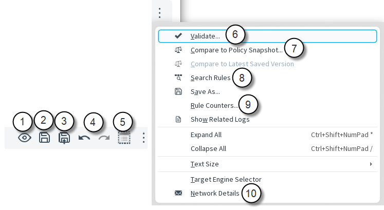The height and width of the screenshot is (210, 384).
Task: Click Network Details menu item
Action: (214, 194)
